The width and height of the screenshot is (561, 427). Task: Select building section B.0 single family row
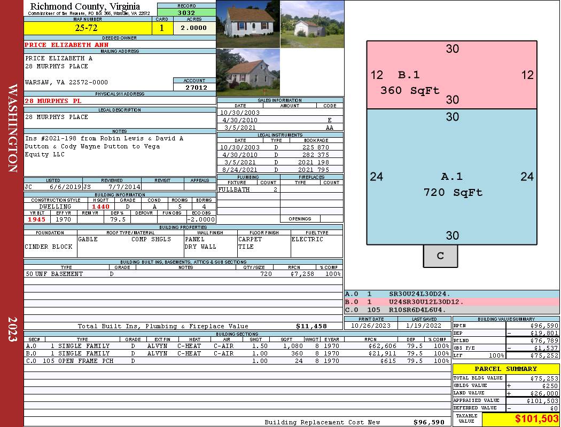coord(238,353)
